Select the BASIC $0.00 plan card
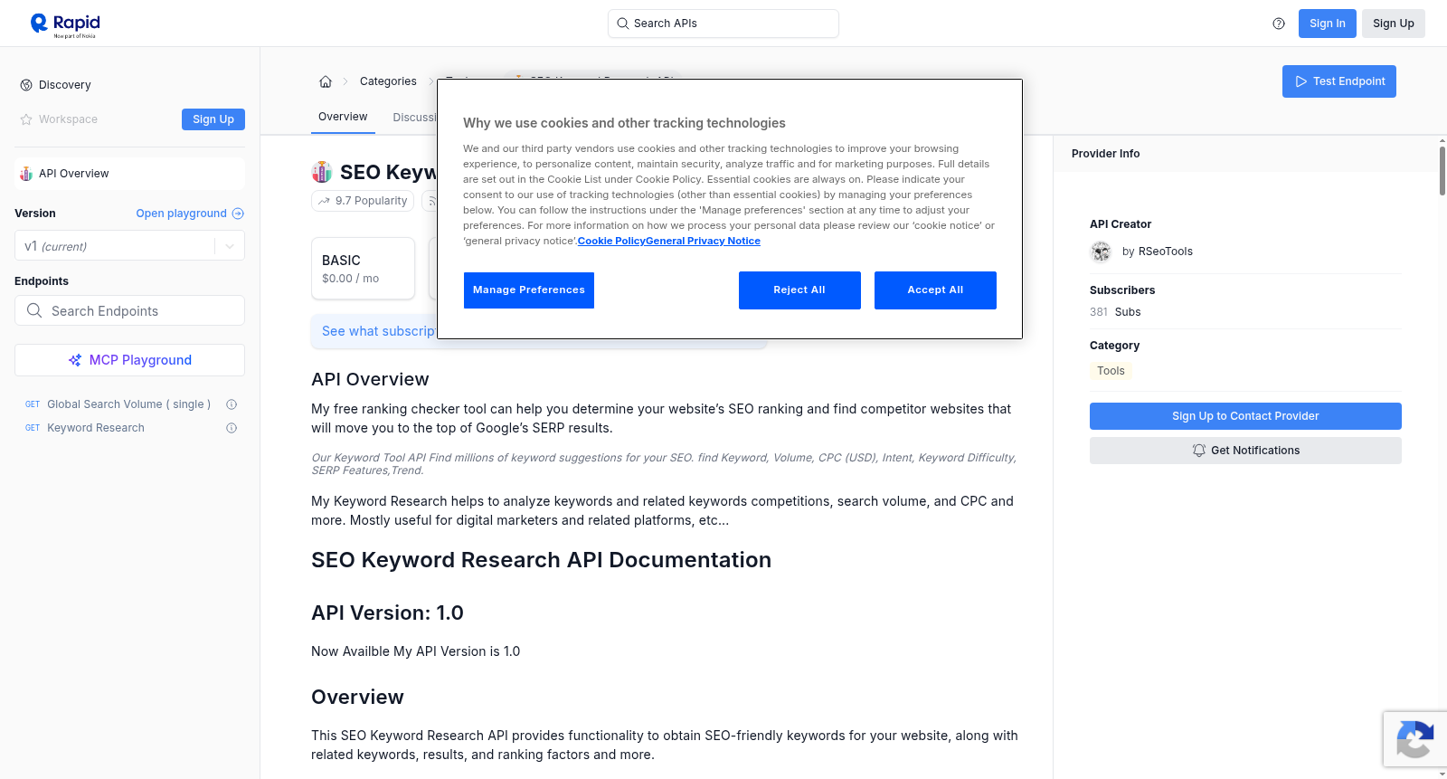 point(363,269)
